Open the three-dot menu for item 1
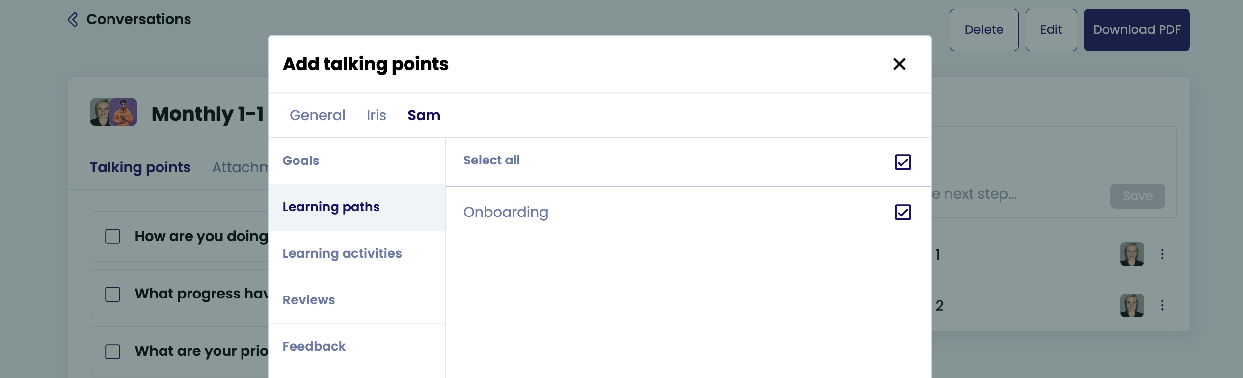1243x378 pixels. tap(1162, 254)
